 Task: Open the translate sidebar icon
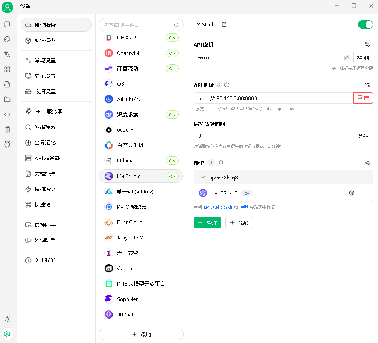pyautogui.click(x=7, y=54)
